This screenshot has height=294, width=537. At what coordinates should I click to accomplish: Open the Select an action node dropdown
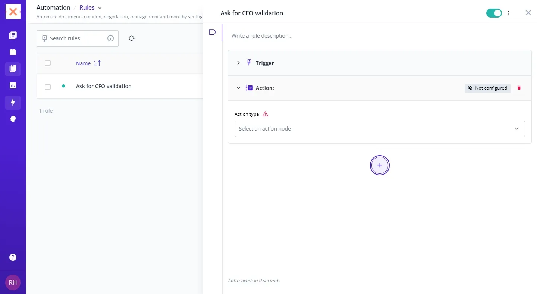pyautogui.click(x=379, y=129)
